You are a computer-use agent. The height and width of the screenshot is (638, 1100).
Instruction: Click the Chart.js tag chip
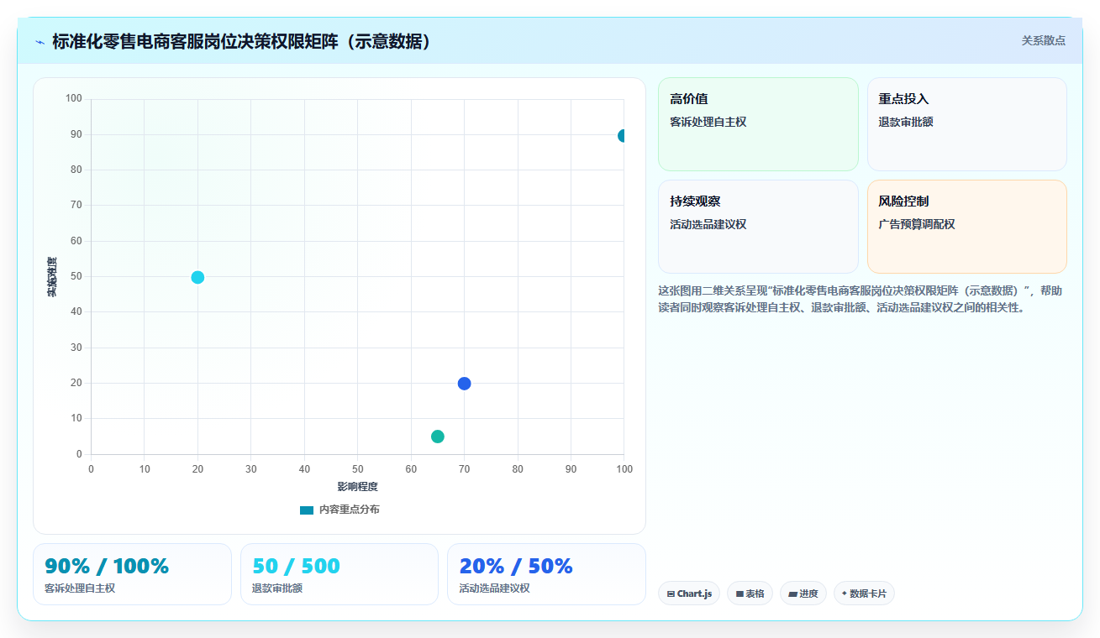coord(689,594)
